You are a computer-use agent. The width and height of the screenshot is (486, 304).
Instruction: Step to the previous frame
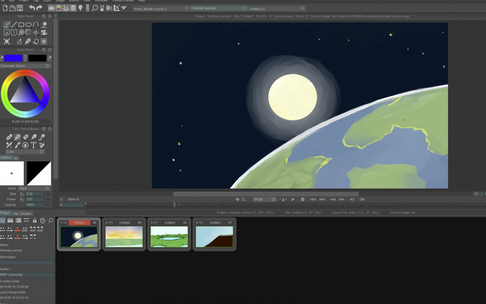(x=352, y=199)
